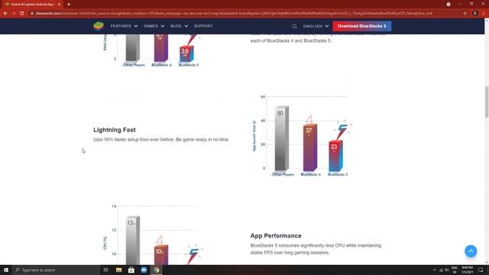Reload the page with the refresh icon
The width and height of the screenshot is (489, 275).
tap(22, 14)
